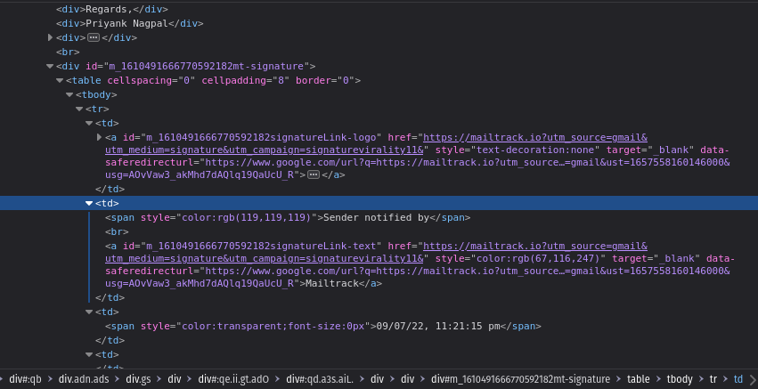Collapse the table cellspacing node
The image size is (758, 389).
[x=60, y=81]
